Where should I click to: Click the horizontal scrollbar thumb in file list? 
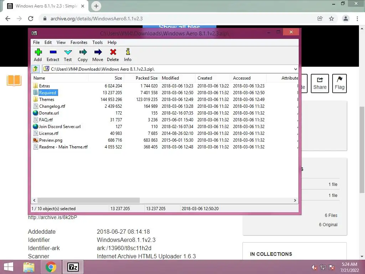(x=88, y=201)
